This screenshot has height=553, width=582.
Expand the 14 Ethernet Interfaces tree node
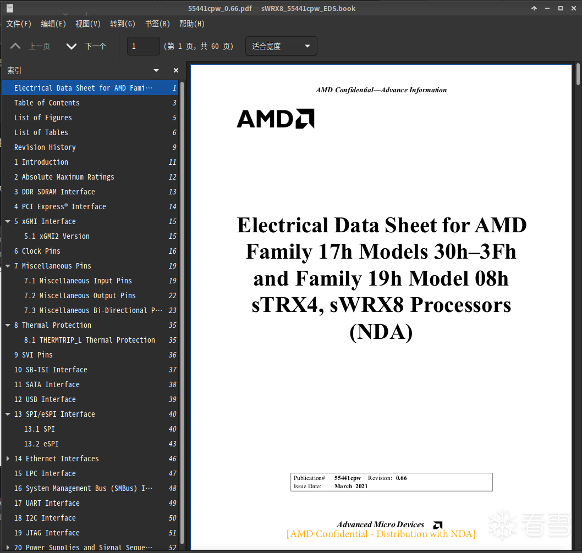(8, 459)
